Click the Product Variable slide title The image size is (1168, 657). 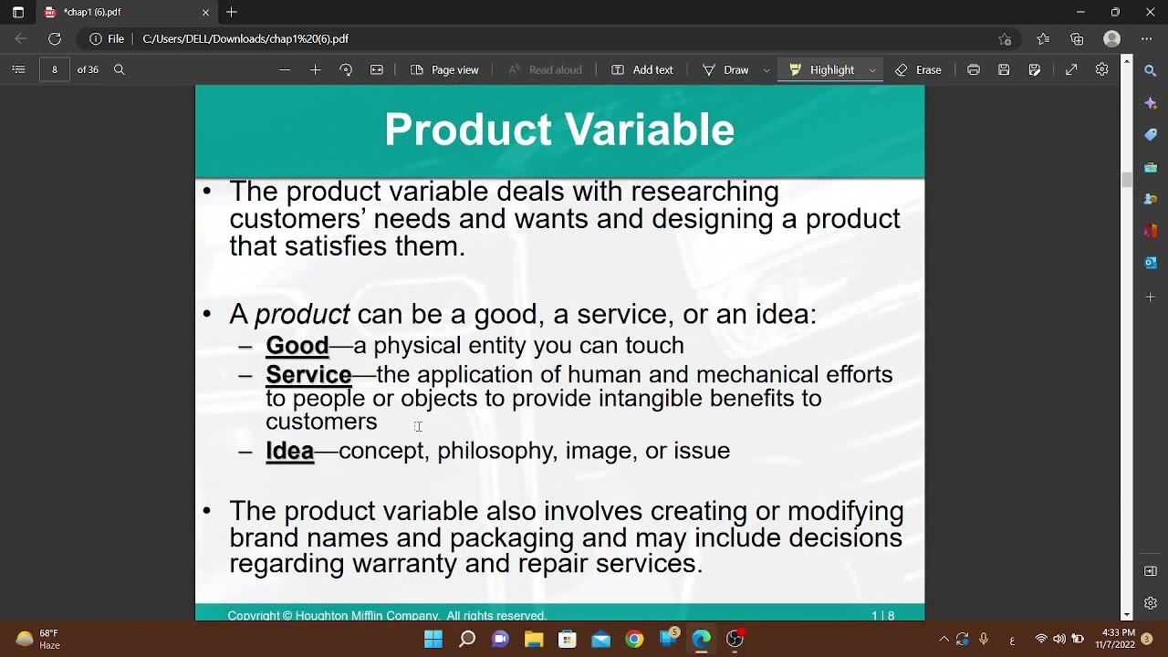click(x=559, y=130)
